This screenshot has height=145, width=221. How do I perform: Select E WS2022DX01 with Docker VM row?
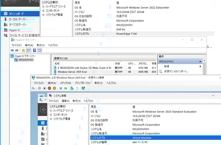(x=105, y=68)
